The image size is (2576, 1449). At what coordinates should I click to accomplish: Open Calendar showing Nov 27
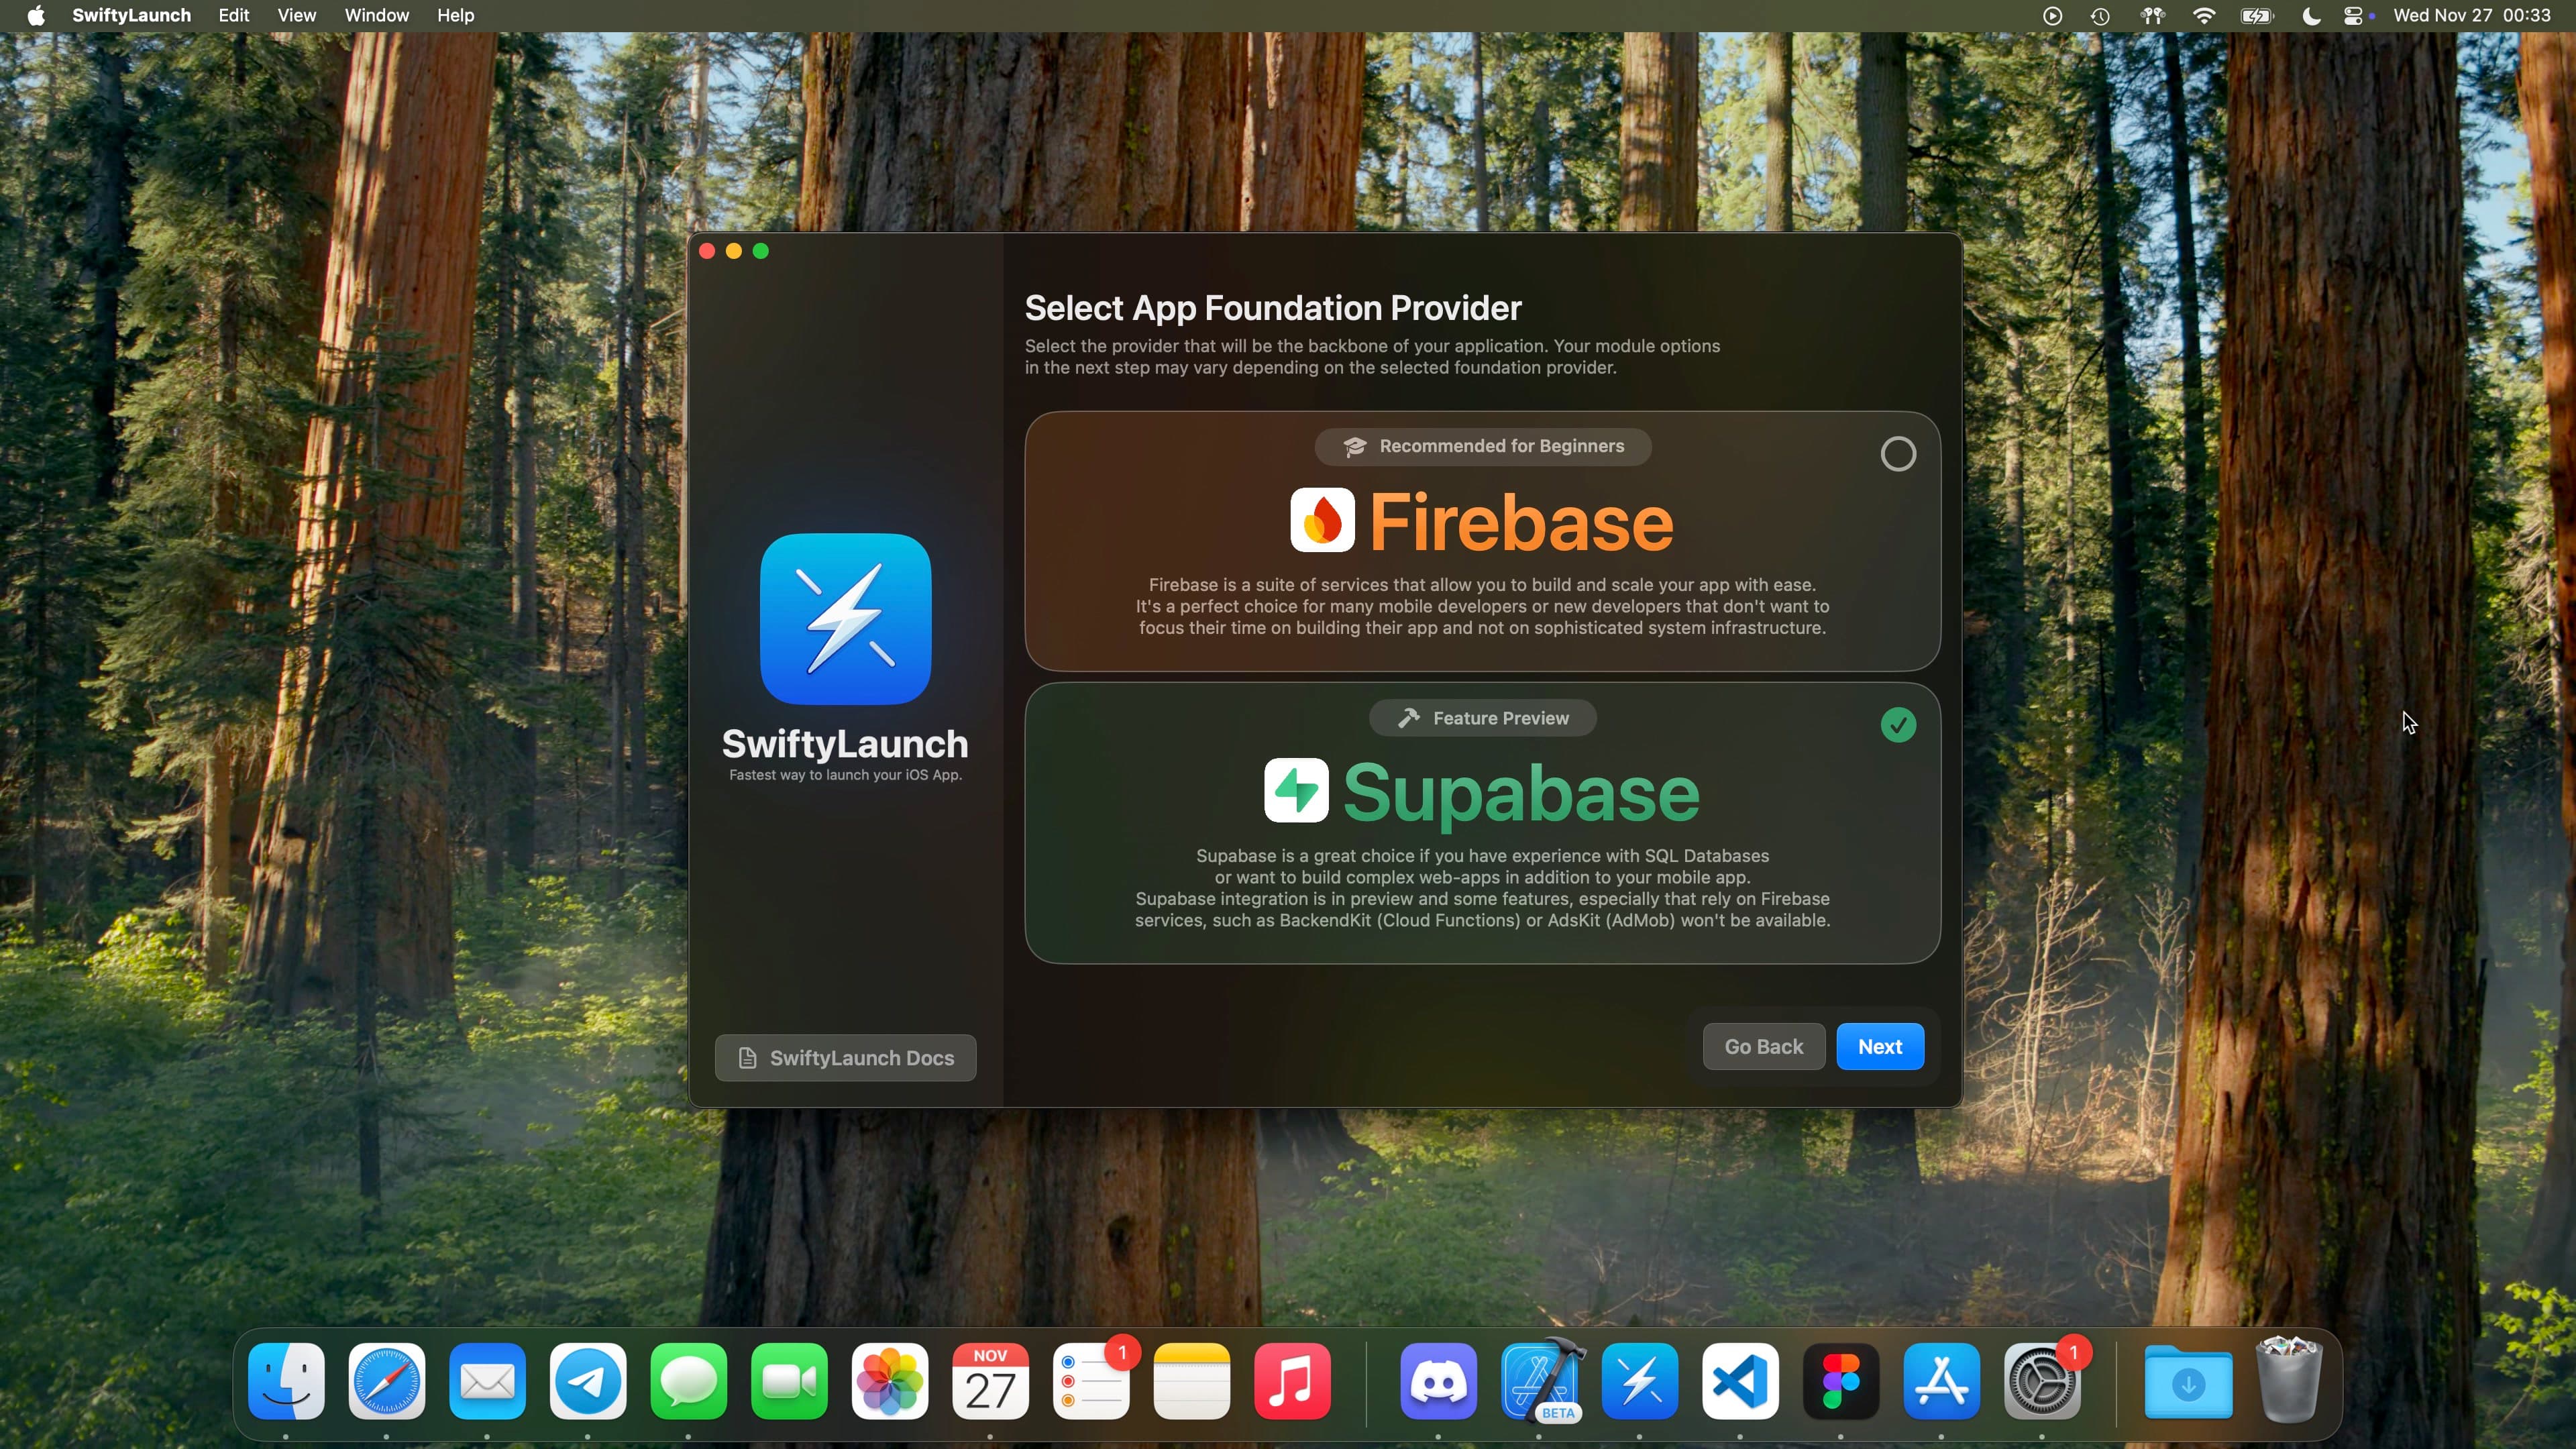(x=990, y=1381)
